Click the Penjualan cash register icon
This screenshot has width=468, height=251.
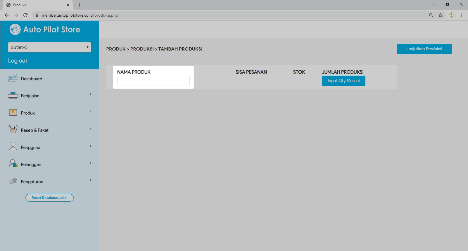tap(13, 95)
